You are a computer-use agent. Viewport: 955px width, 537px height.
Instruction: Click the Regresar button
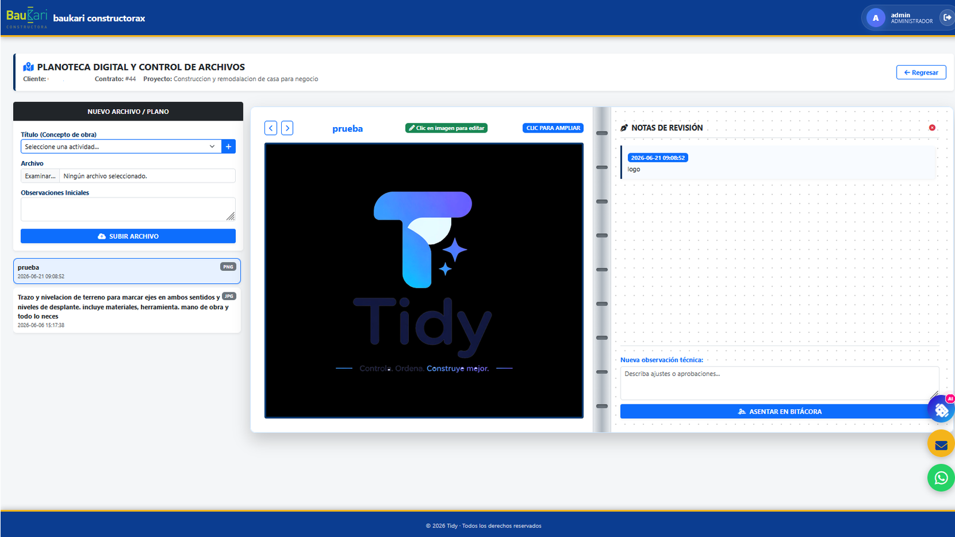click(921, 72)
